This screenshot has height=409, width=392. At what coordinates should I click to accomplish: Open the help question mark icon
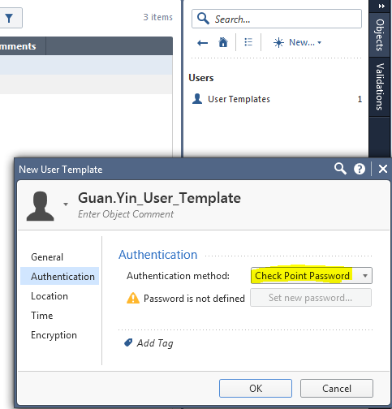(360, 169)
